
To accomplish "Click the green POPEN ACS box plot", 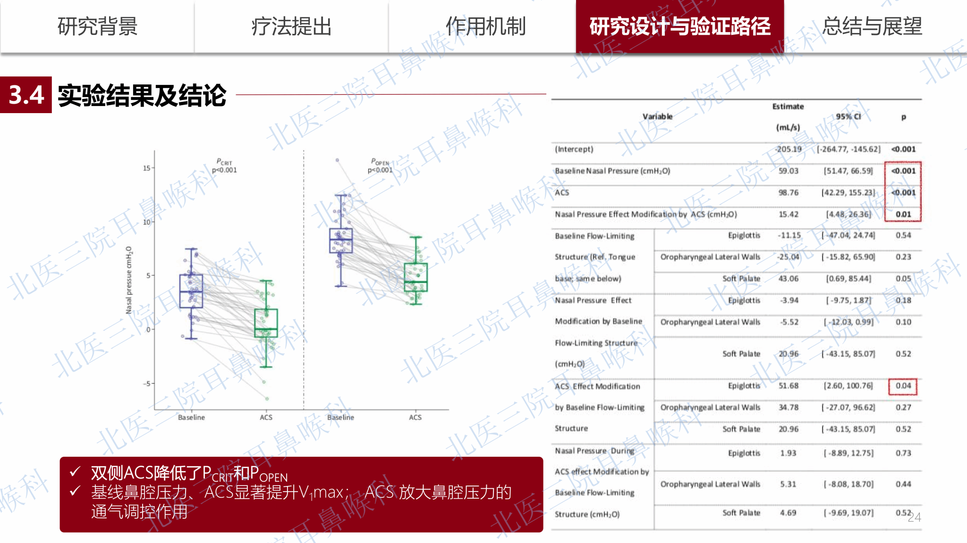I will coord(416,277).
